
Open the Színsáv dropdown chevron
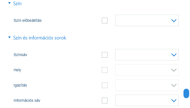[x=174, y=55]
